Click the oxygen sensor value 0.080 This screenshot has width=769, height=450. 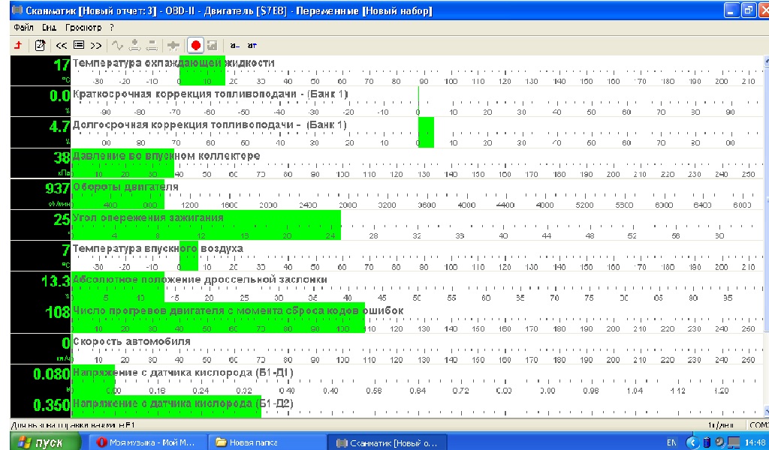pos(52,374)
